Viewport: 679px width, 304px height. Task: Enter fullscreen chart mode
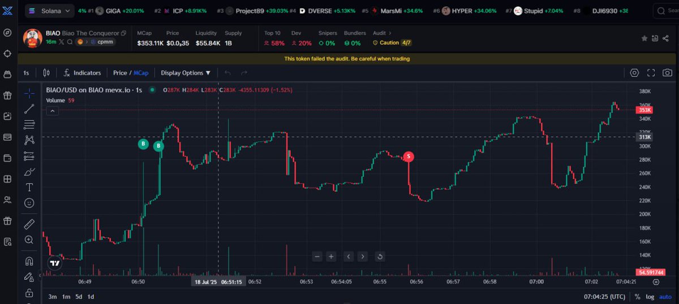[651, 72]
